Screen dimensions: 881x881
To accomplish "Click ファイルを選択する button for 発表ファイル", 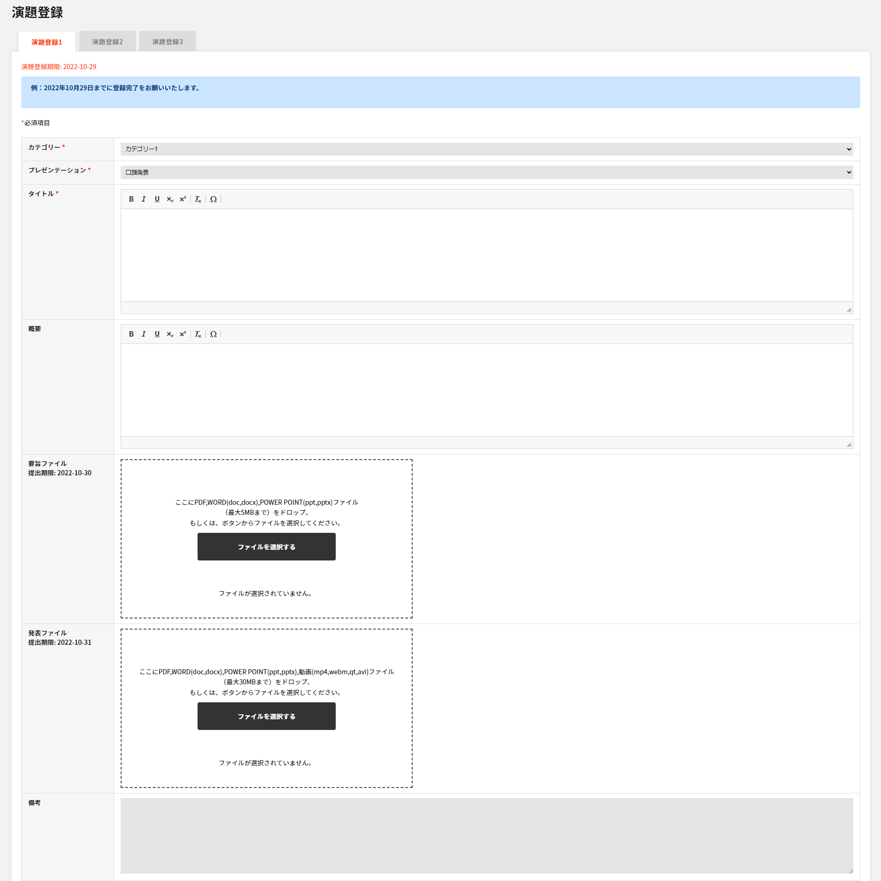I will [x=266, y=716].
